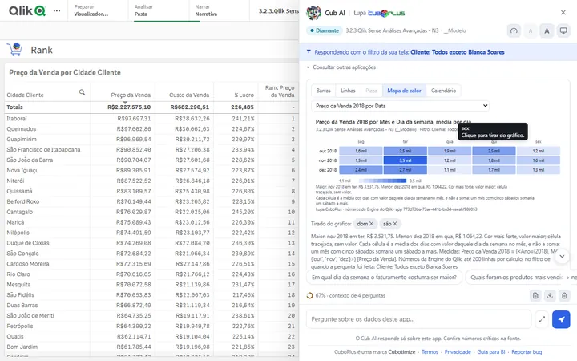Switch to Calendário tab
The image size is (577, 361).
coord(443,91)
